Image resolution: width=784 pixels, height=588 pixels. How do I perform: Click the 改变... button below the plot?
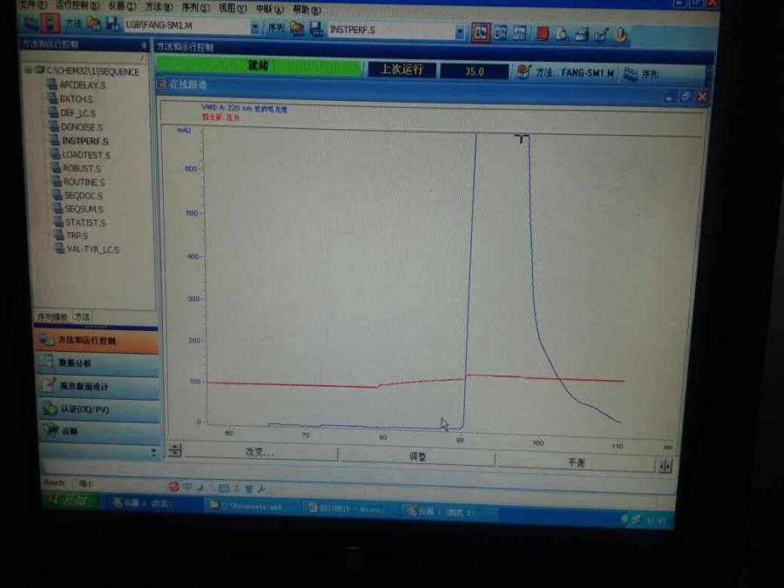260,451
